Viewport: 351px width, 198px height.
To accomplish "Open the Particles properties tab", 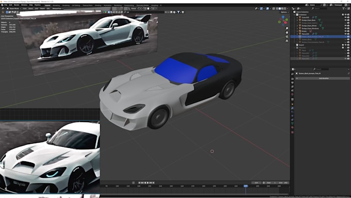I will coord(292,112).
